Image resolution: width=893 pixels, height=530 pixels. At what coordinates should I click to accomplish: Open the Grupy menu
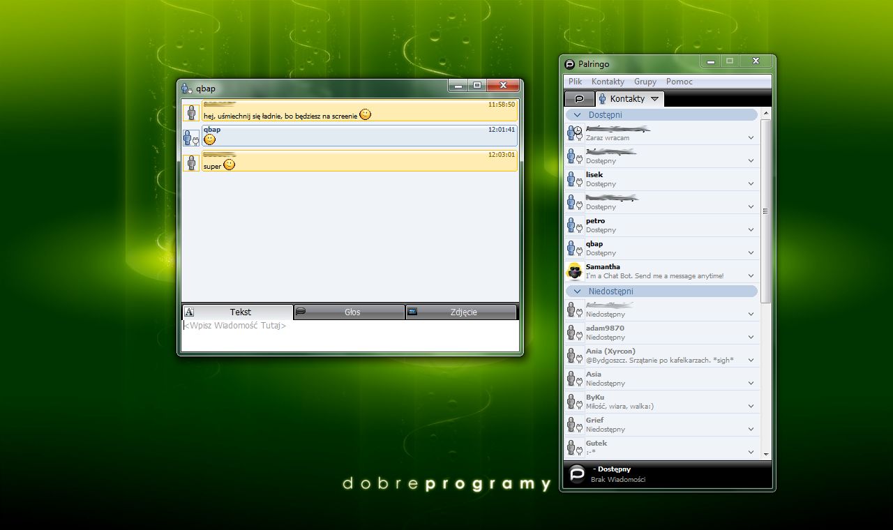click(x=645, y=82)
